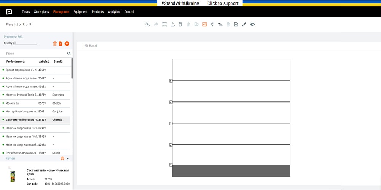Toggle the orange product image display icon
The height and width of the screenshot is (190, 381).
(x=204, y=24)
